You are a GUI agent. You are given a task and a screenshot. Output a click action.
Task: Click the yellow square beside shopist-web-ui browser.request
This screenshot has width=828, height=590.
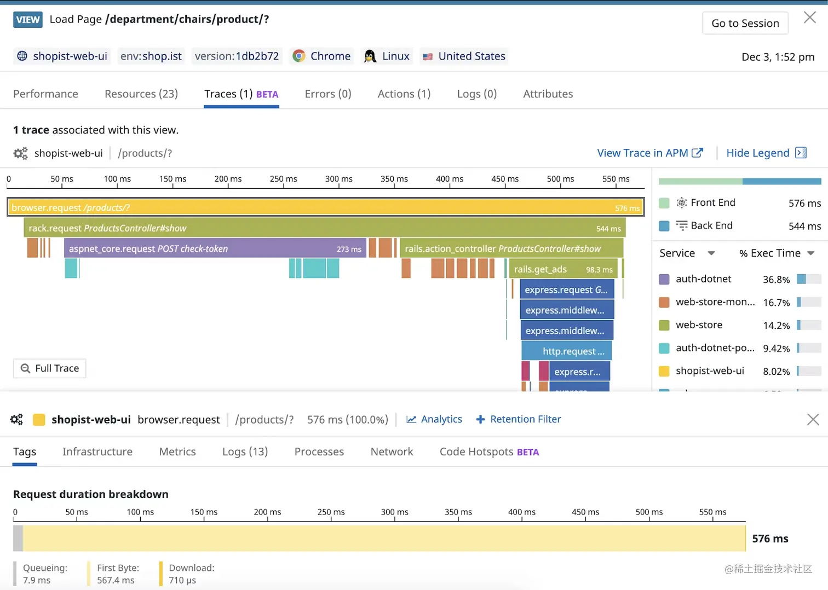[39, 420]
